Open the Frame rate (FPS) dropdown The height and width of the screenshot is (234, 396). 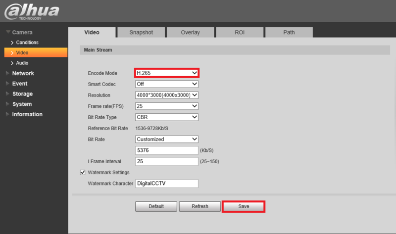[x=167, y=106]
